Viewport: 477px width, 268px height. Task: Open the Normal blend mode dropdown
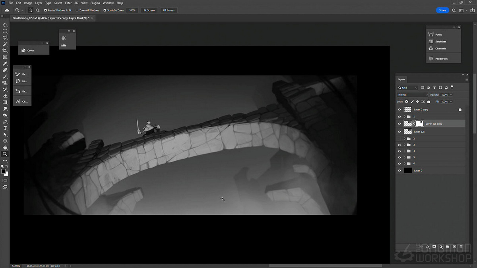tap(413, 95)
